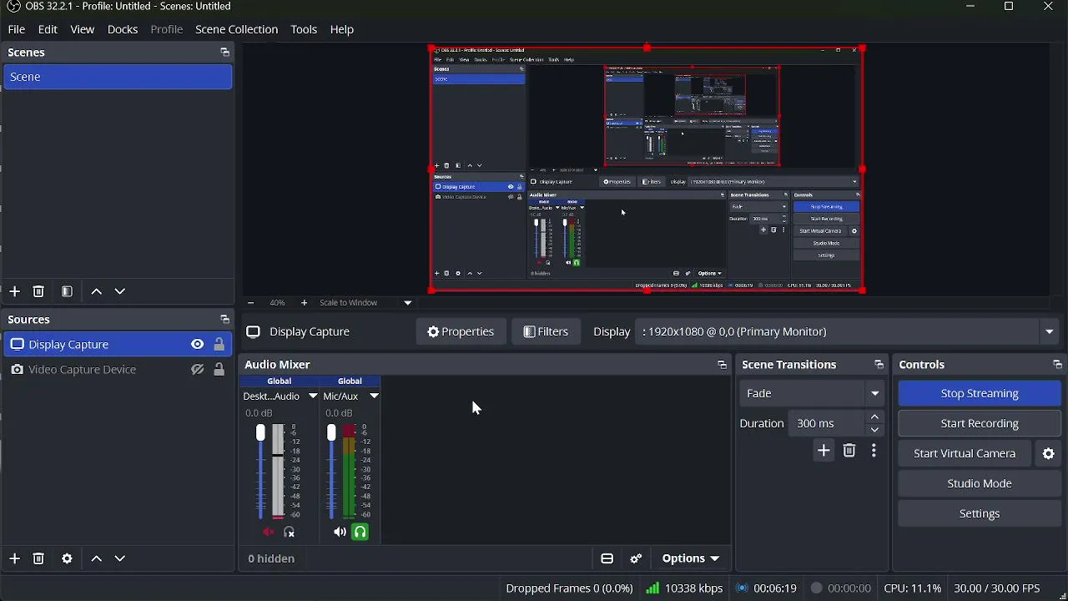
Task: Add a new scene with plus icon
Action: pos(14,291)
